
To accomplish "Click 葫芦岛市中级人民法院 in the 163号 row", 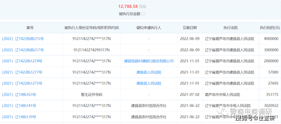I will (222, 95).
